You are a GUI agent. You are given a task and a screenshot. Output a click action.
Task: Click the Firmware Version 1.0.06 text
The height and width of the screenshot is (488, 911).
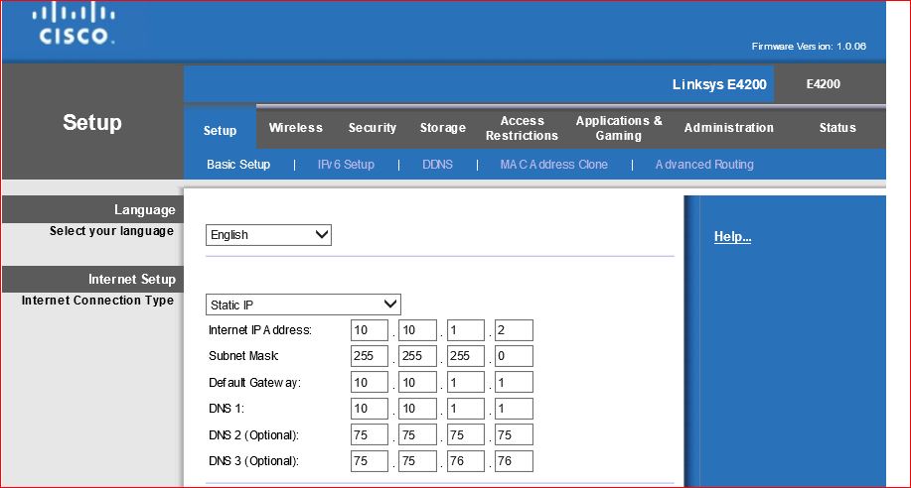tap(809, 46)
